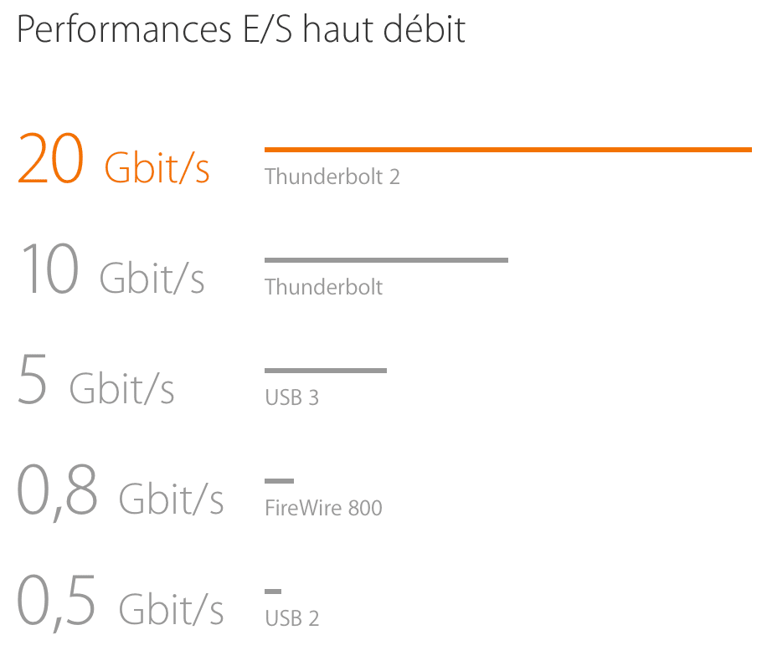Viewport: 767px width, 671px height.
Task: Click the orange Gbit/s unit text
Action: click(x=157, y=168)
